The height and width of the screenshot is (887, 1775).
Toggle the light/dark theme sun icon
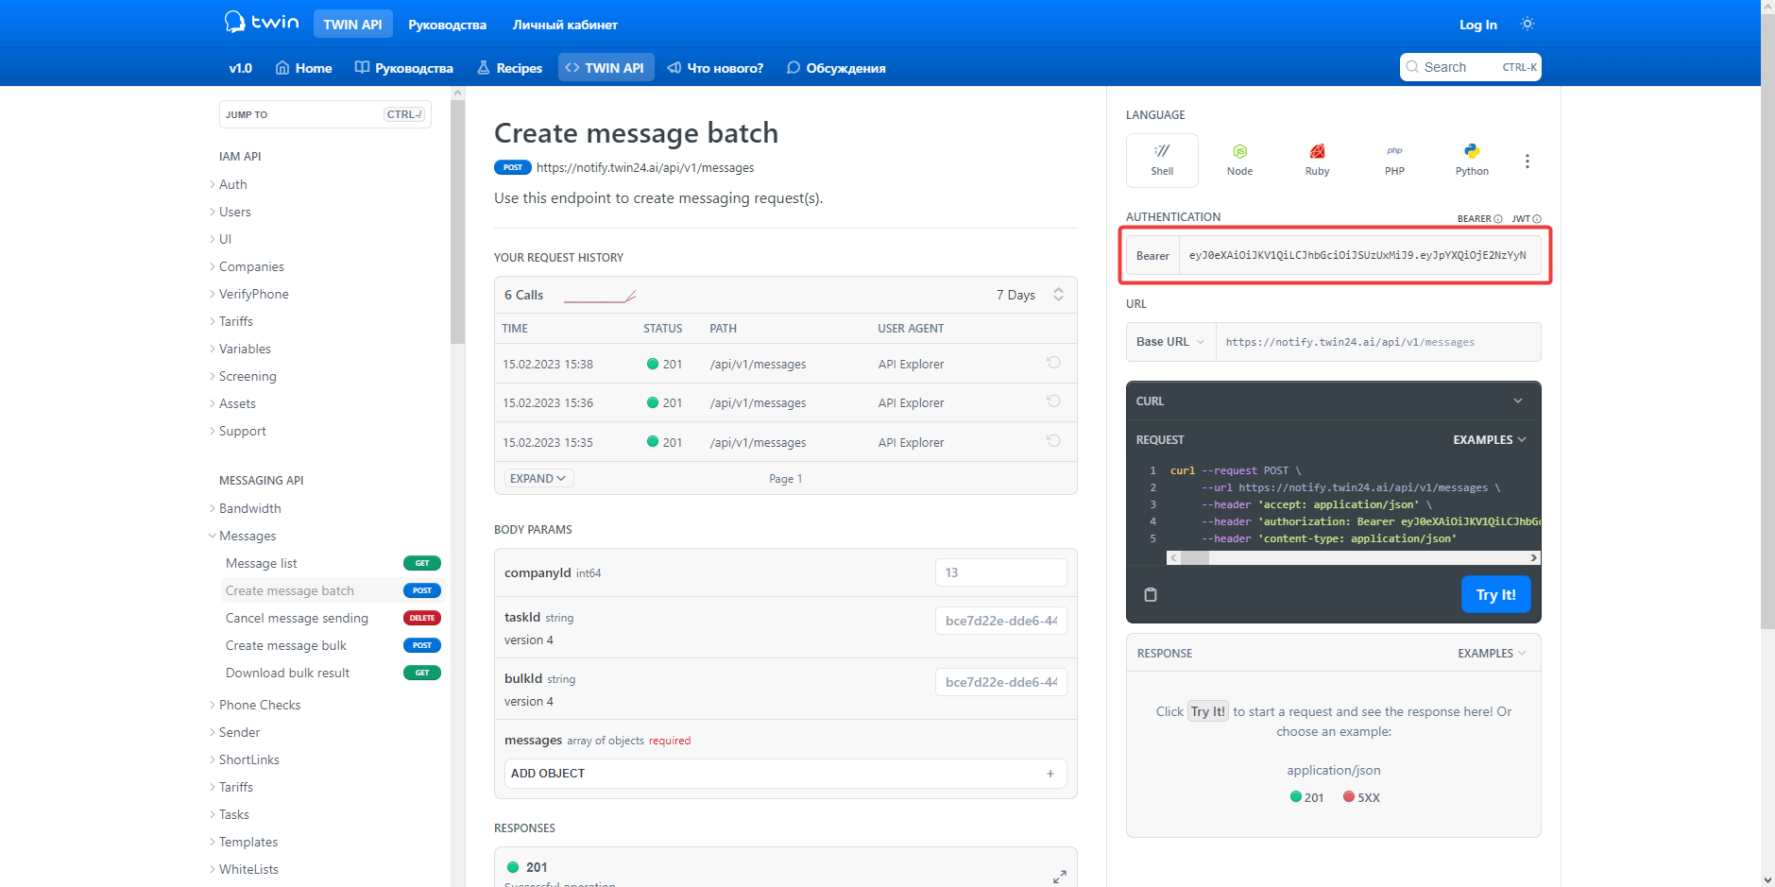click(1528, 24)
